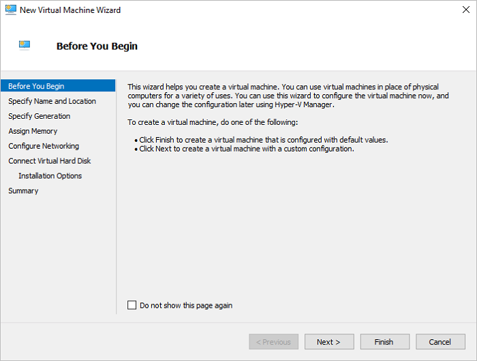This screenshot has height=361, width=477.
Task: Switch to the Configure Networking step
Action: [x=44, y=146]
